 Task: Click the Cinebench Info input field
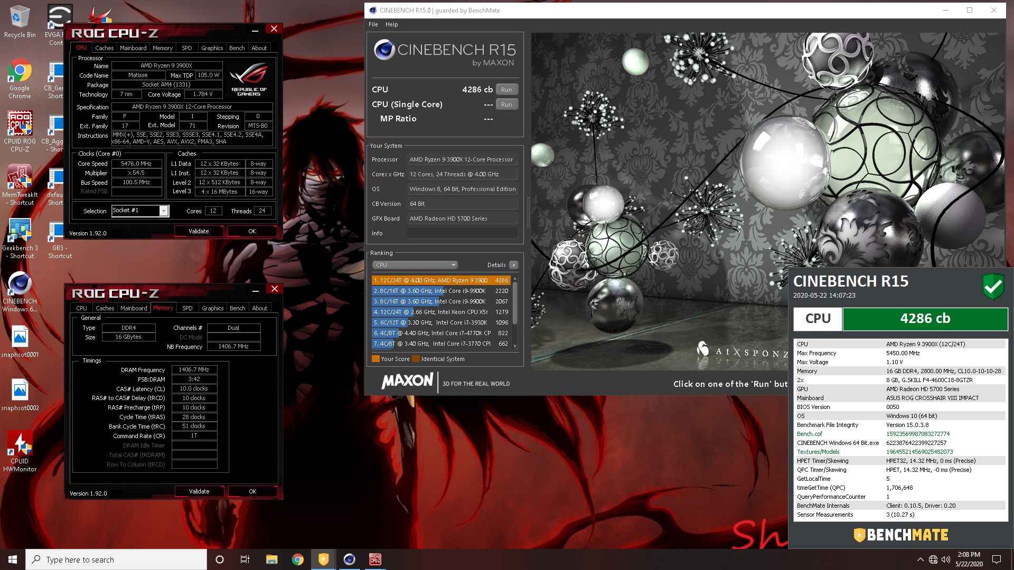[462, 233]
